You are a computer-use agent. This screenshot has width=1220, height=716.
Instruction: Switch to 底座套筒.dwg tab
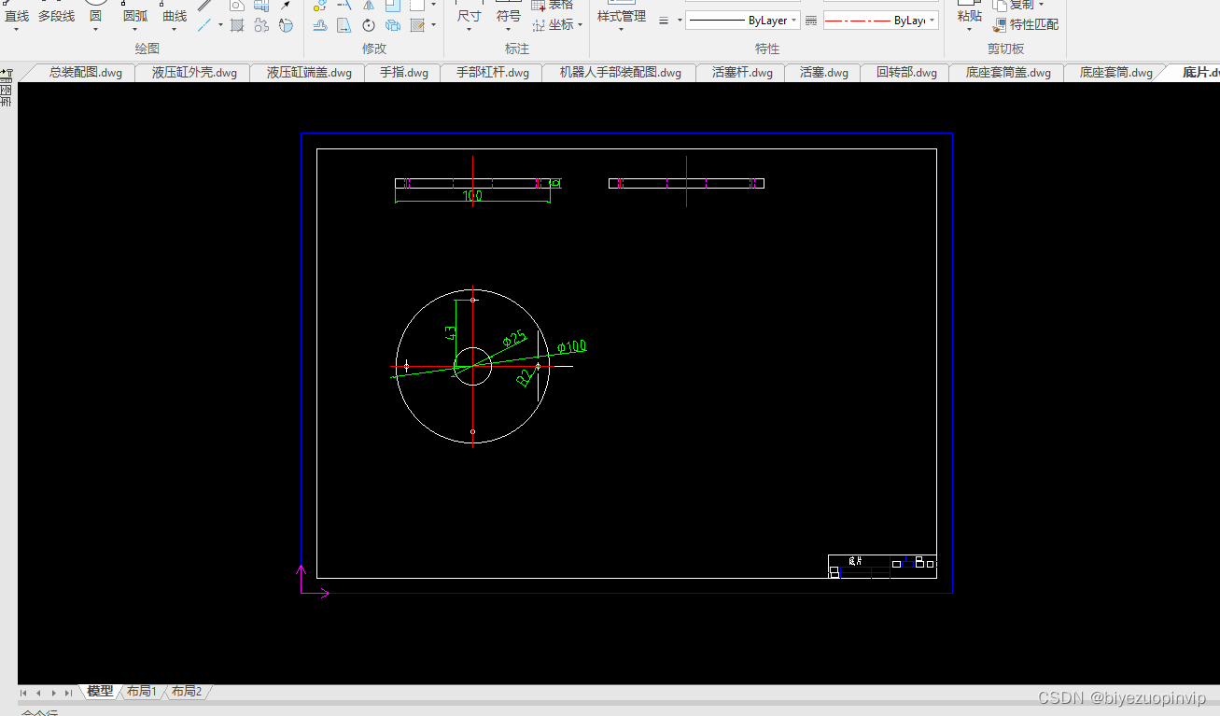[x=1116, y=72]
